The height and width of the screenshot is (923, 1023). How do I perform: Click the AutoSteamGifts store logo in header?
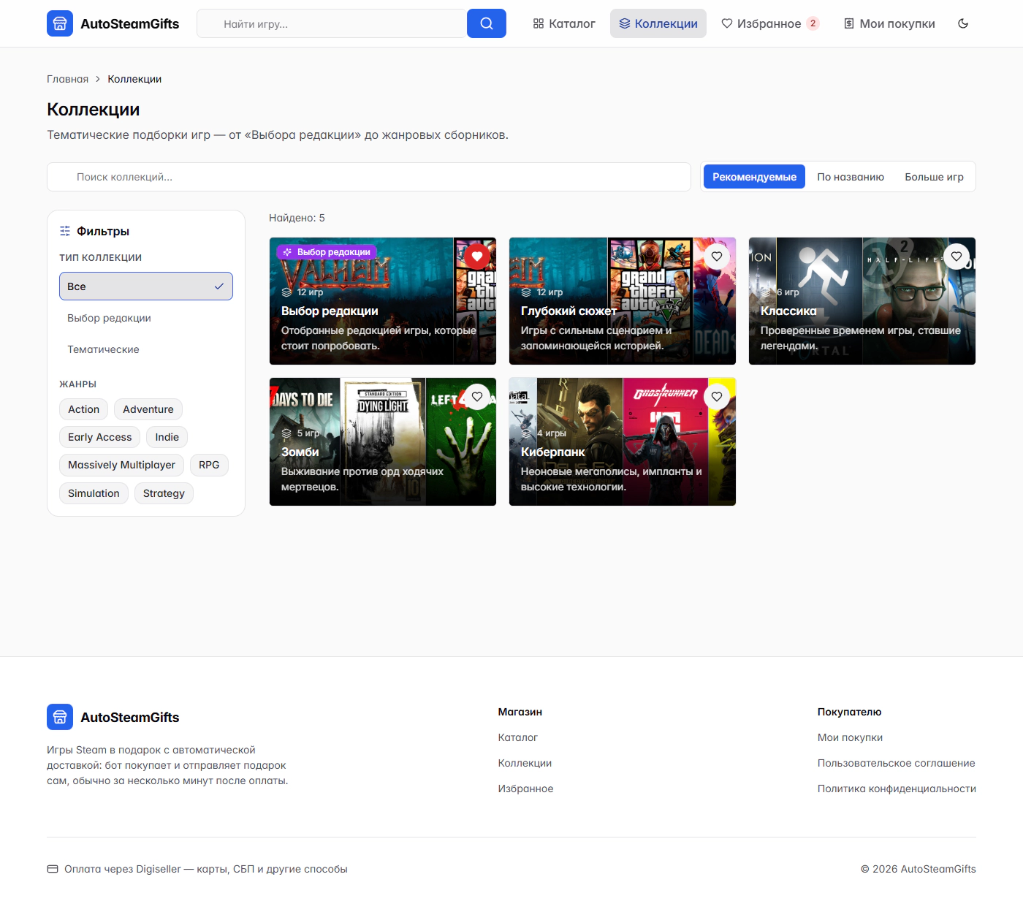(113, 23)
